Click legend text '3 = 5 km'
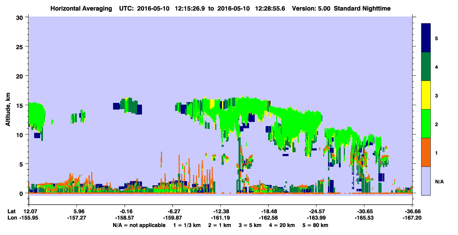Screen dimensions: 458x235 pyautogui.click(x=250, y=225)
